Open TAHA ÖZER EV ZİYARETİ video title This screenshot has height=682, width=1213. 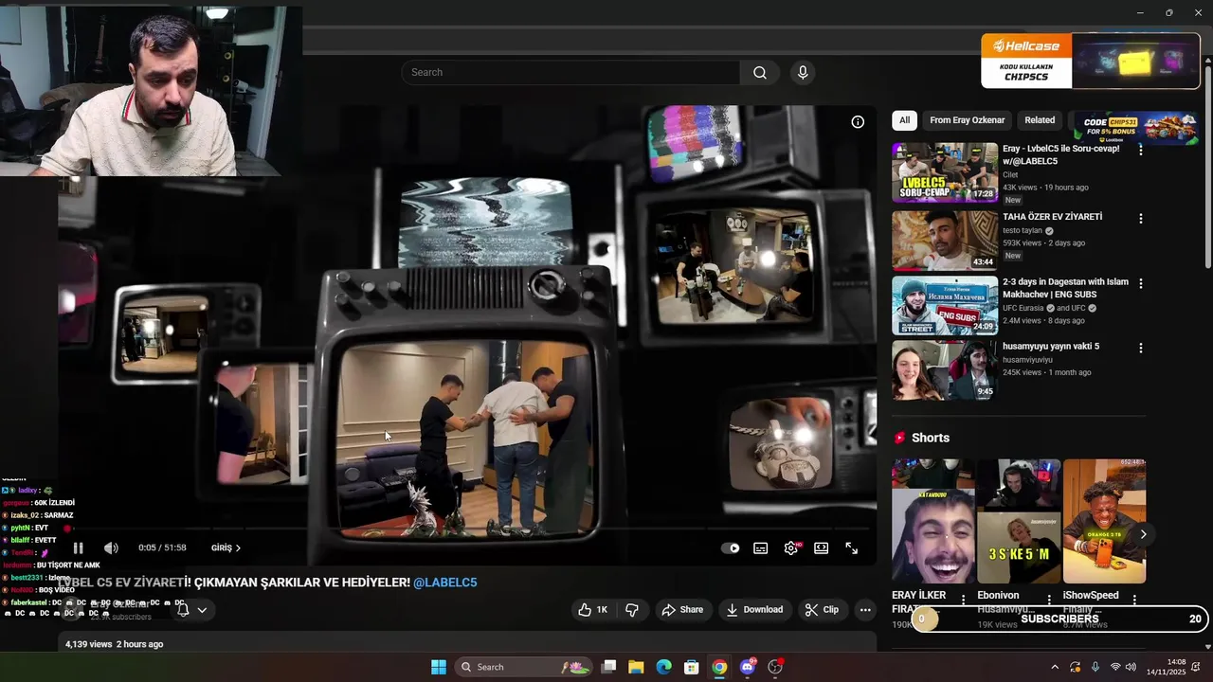[x=1052, y=217]
